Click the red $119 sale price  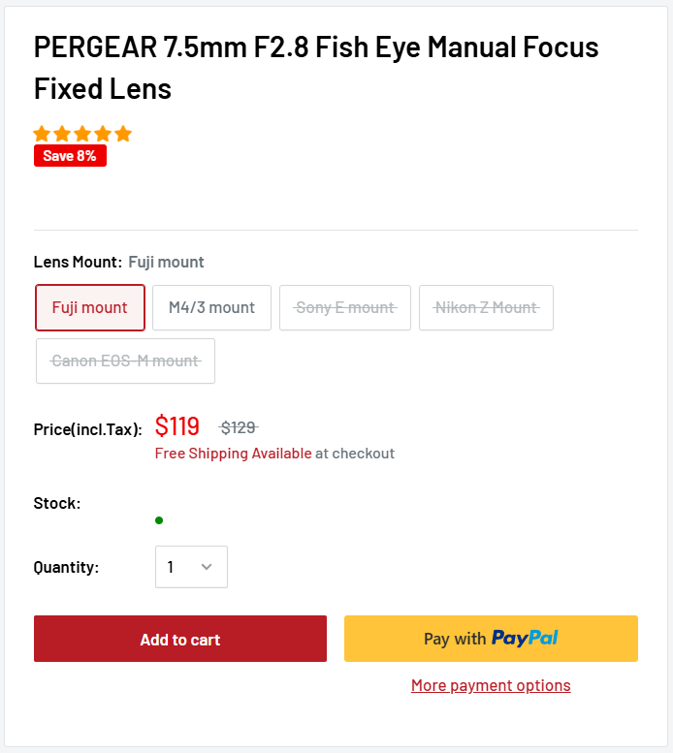(x=177, y=426)
